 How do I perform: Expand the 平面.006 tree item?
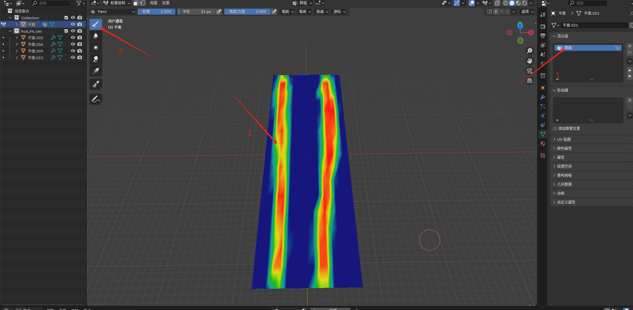[x=17, y=44]
